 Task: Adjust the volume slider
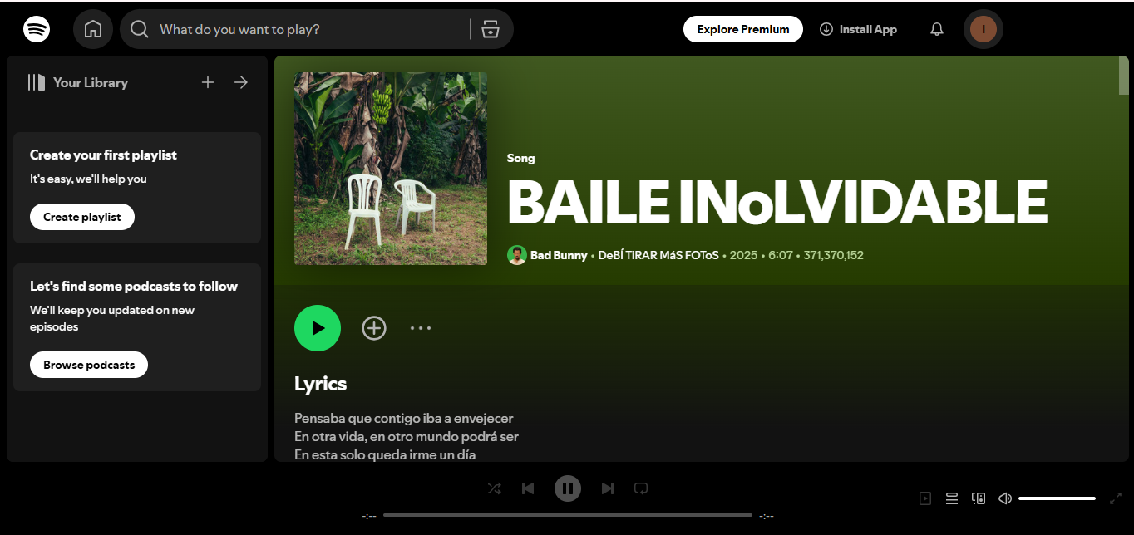[x=1057, y=498]
